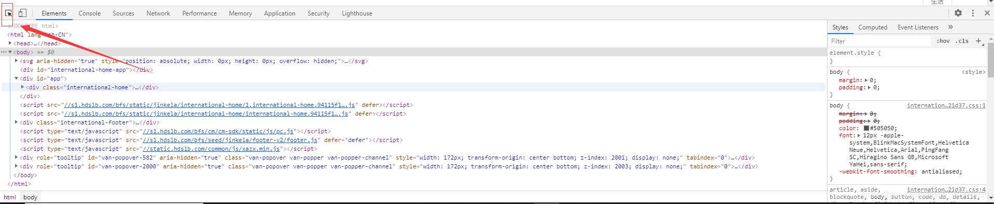
Task: Click the #505050 color swatch
Action: click(x=866, y=128)
